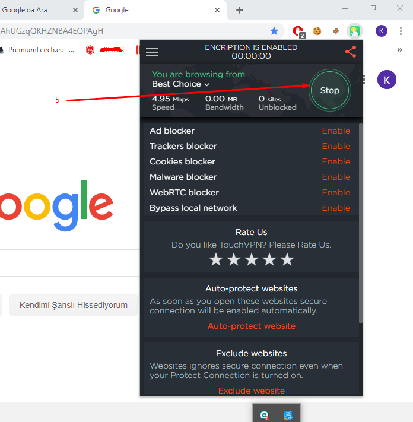The image size is (413, 422).
Task: Enable the Malware blocker
Action: click(336, 177)
